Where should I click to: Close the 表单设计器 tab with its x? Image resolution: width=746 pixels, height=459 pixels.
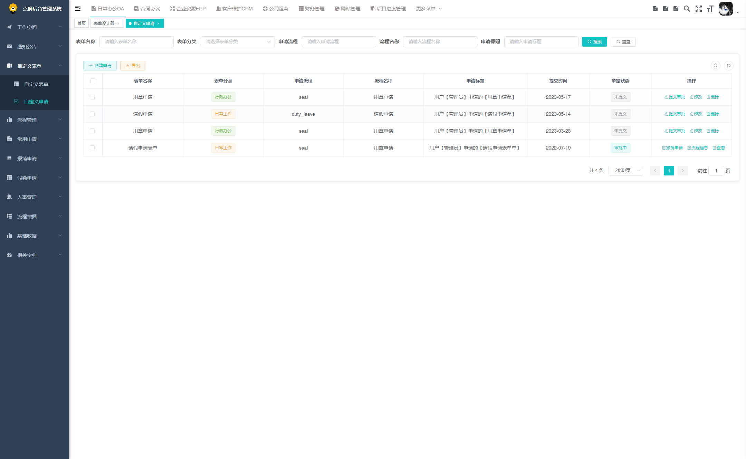click(118, 23)
